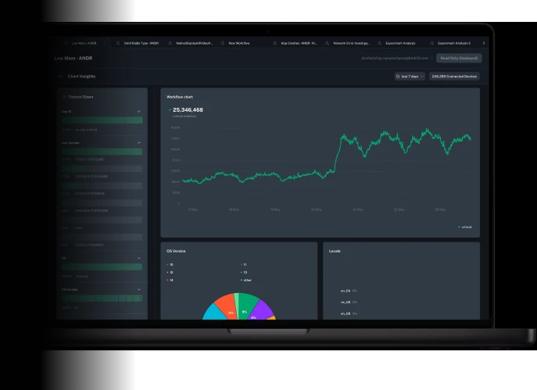Image resolution: width=537 pixels, height=390 pixels.
Task: Toggle the OS Version legend item other
Action: pos(246,281)
